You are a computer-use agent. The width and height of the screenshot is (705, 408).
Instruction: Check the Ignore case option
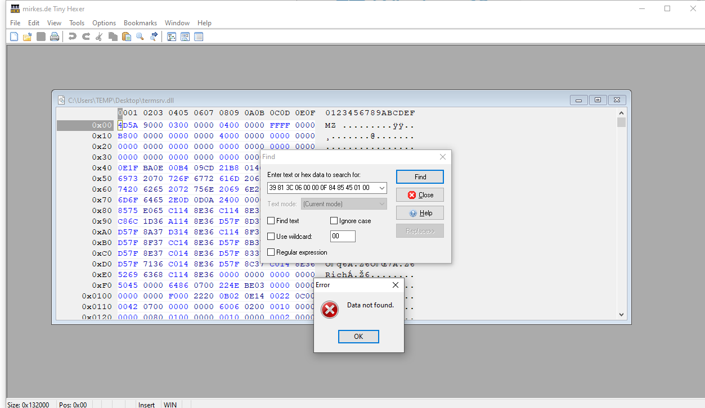(334, 221)
